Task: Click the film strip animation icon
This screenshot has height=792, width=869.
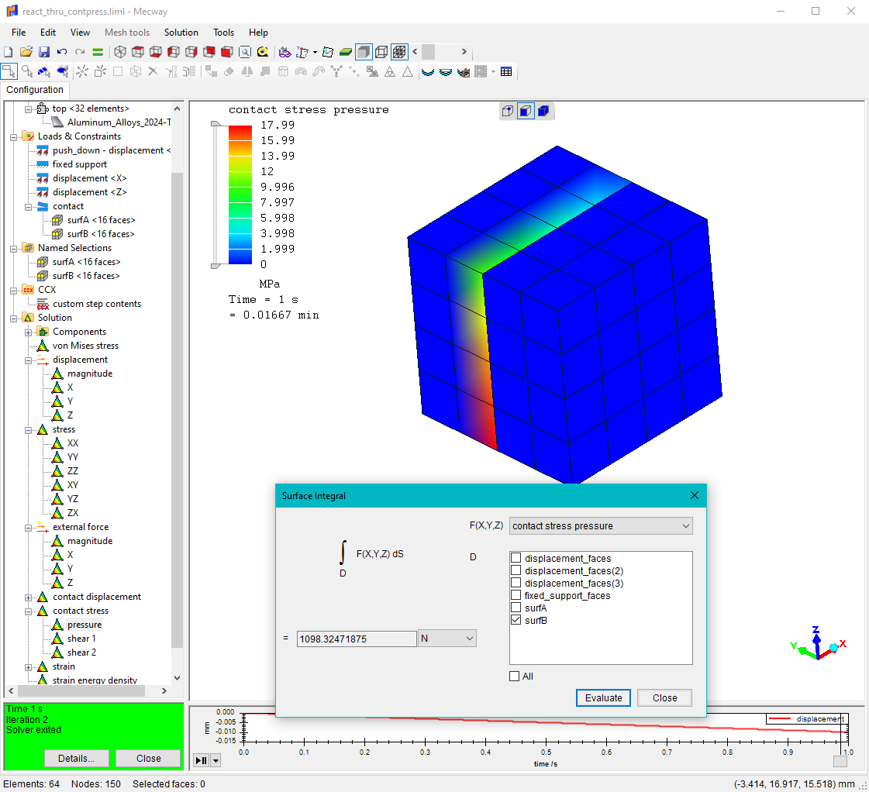Action: tap(481, 71)
